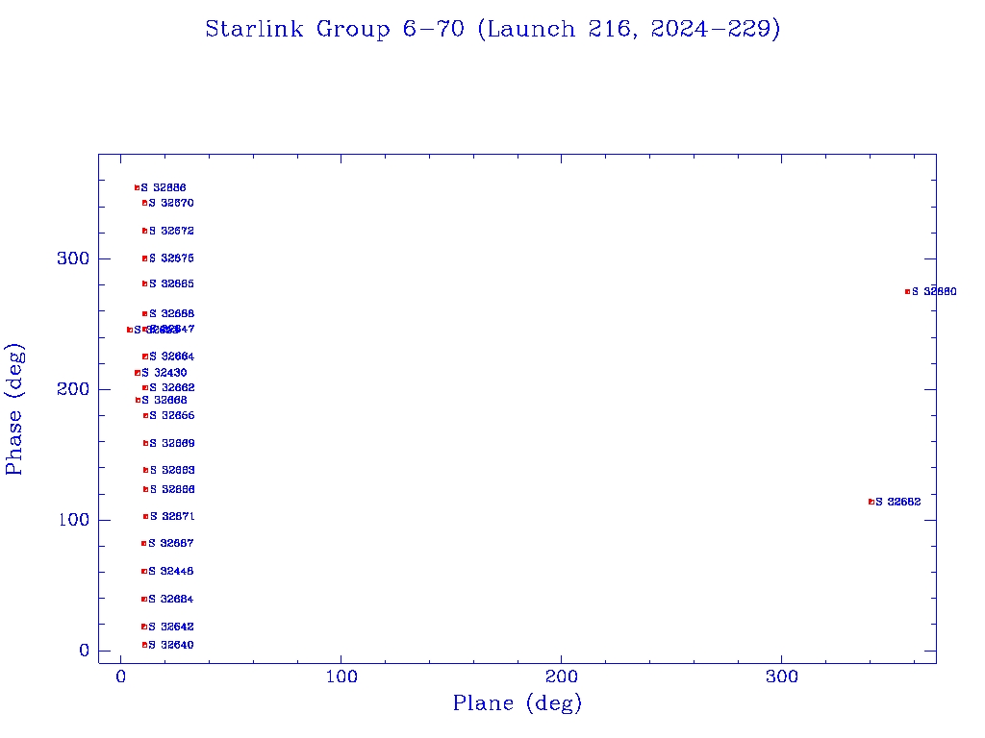
Task: Select the red marker beside S 32682
Action: (871, 502)
